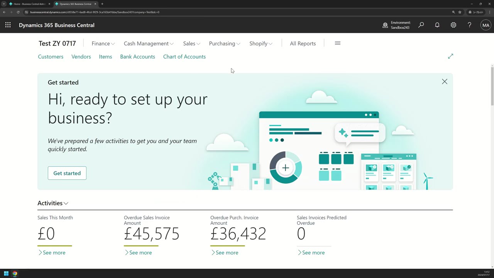Expand the Finance menu

tap(103, 44)
